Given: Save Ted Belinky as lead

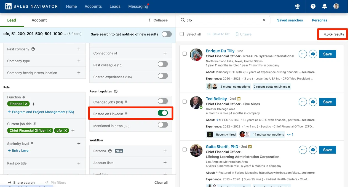Looking at the screenshot, I should click(x=327, y=102).
